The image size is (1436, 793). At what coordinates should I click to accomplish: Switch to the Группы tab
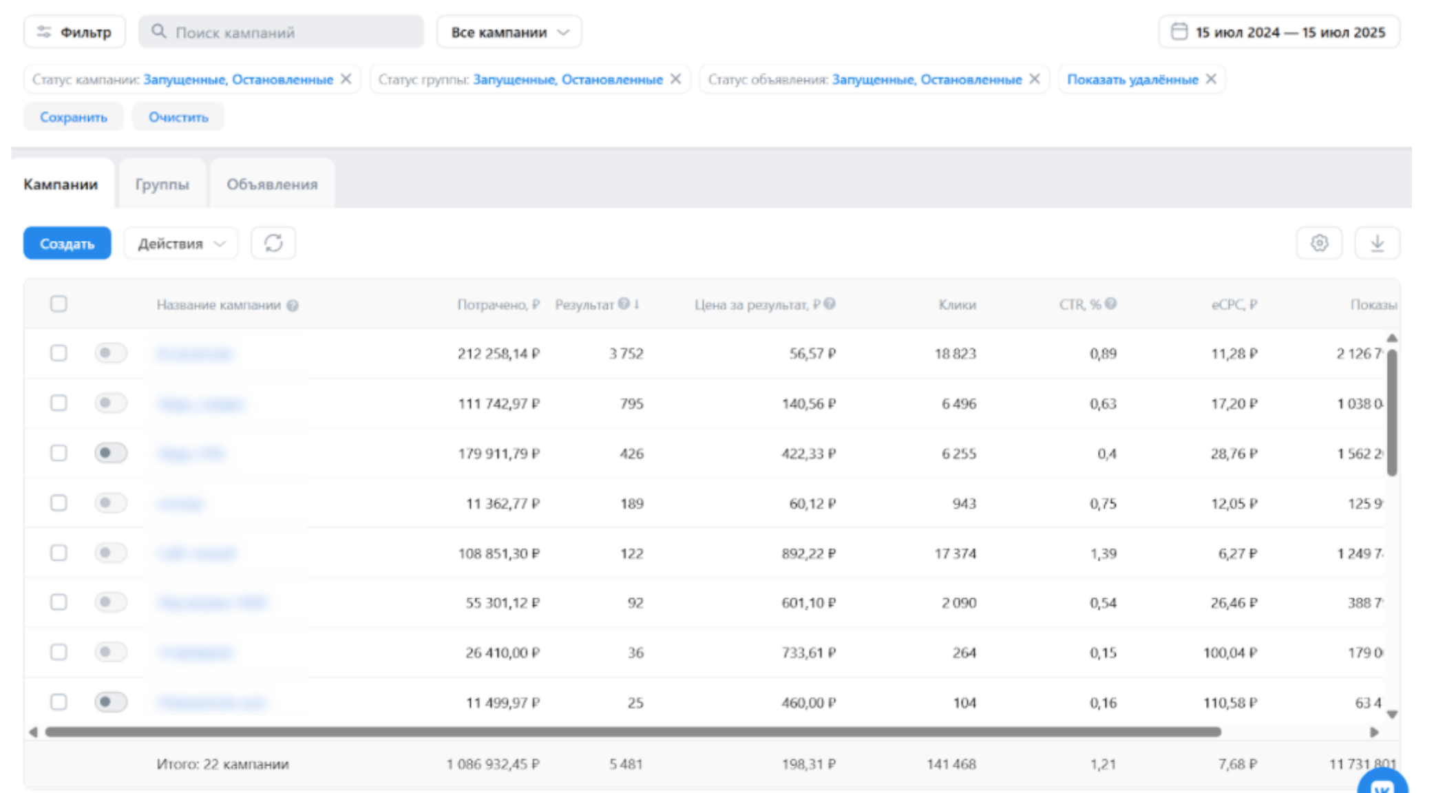click(162, 184)
